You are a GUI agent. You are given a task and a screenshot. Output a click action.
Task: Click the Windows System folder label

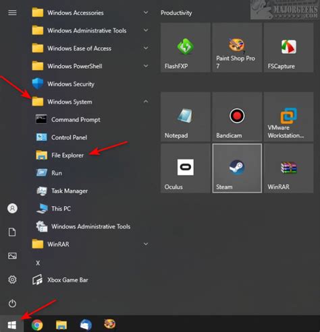70,102
